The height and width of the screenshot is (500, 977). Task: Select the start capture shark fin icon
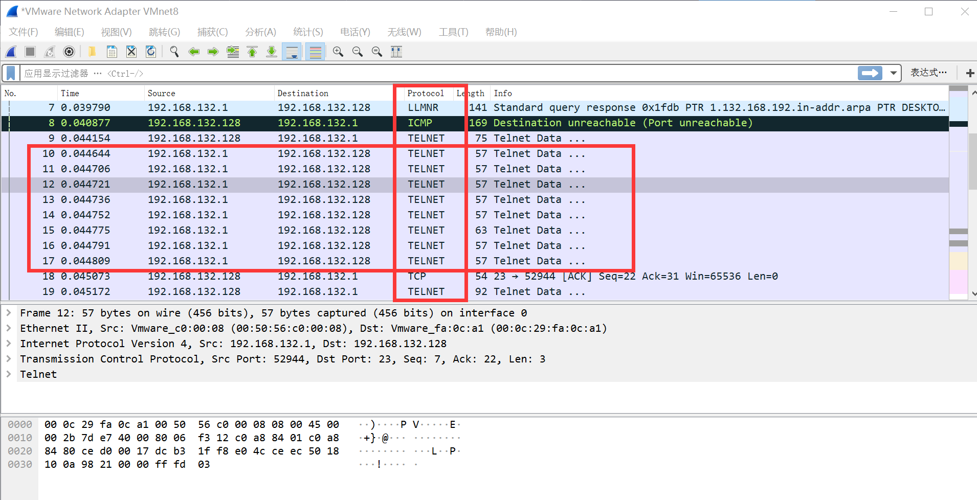(11, 51)
